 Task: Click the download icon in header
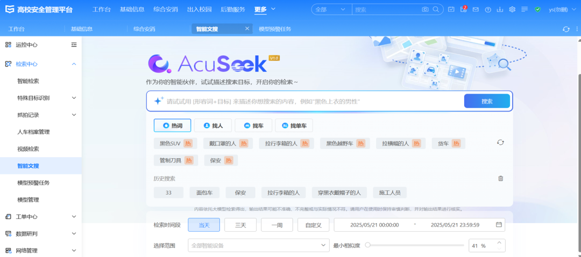point(500,9)
